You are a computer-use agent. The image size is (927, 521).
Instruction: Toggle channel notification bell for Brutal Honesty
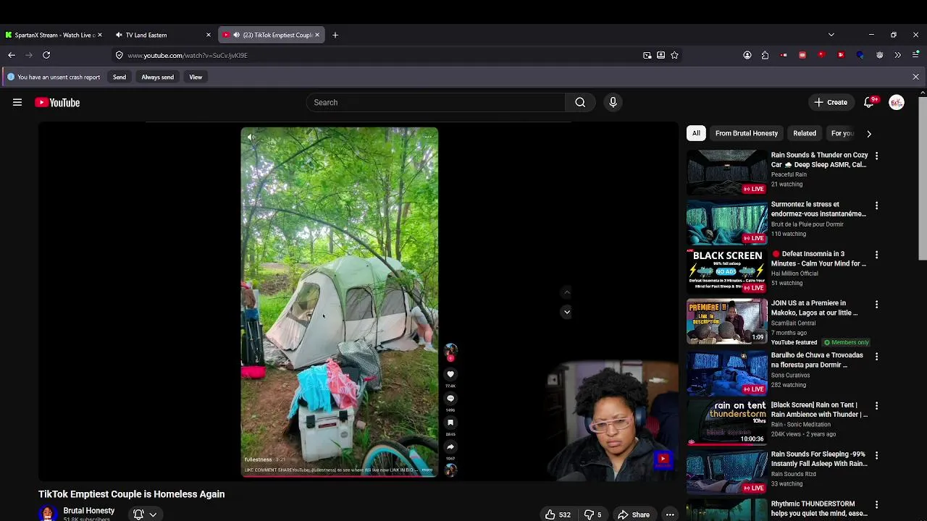click(x=138, y=514)
